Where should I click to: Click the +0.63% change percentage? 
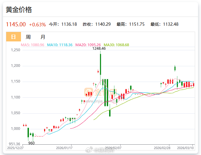coord(38,25)
